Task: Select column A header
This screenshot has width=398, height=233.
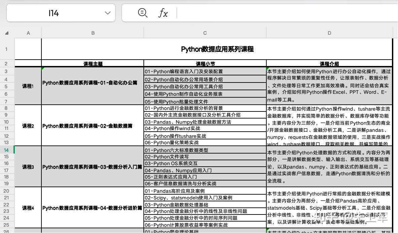Action: coord(28,33)
